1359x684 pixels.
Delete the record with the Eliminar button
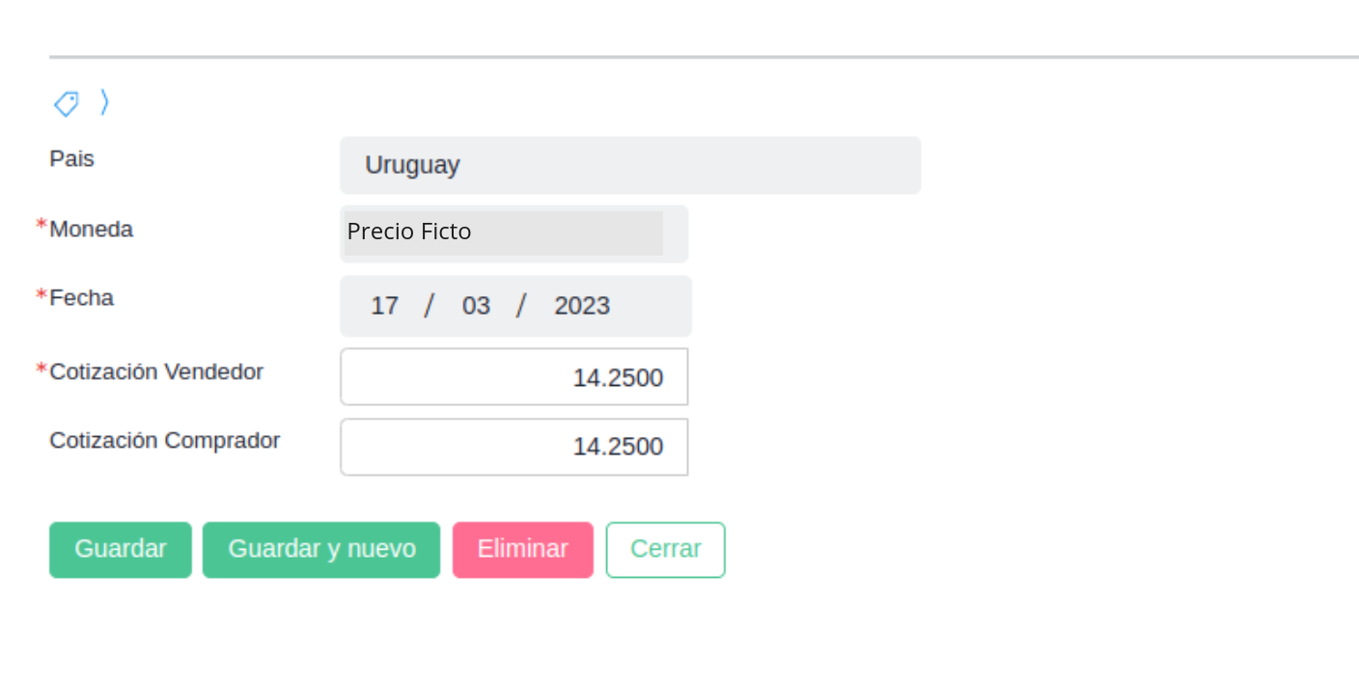522,549
